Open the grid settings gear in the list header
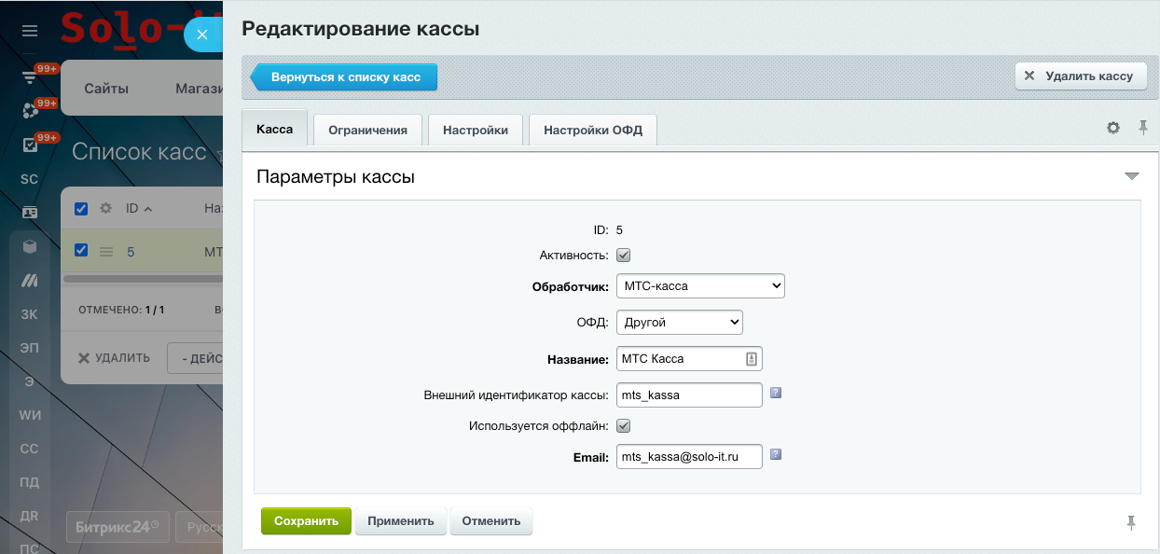The image size is (1160, 554). pos(106,208)
